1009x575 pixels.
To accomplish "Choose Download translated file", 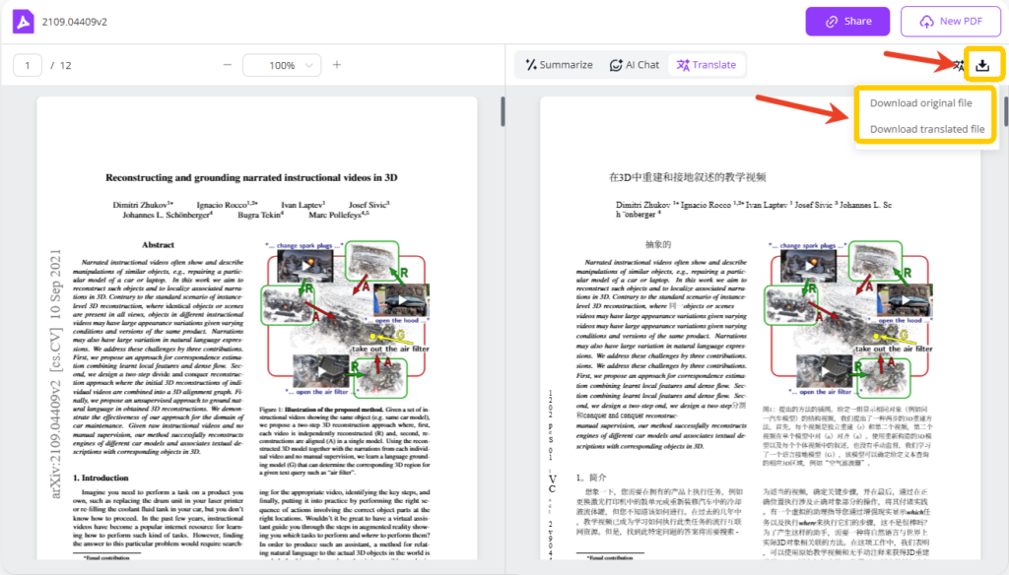I will pyautogui.click(x=926, y=129).
